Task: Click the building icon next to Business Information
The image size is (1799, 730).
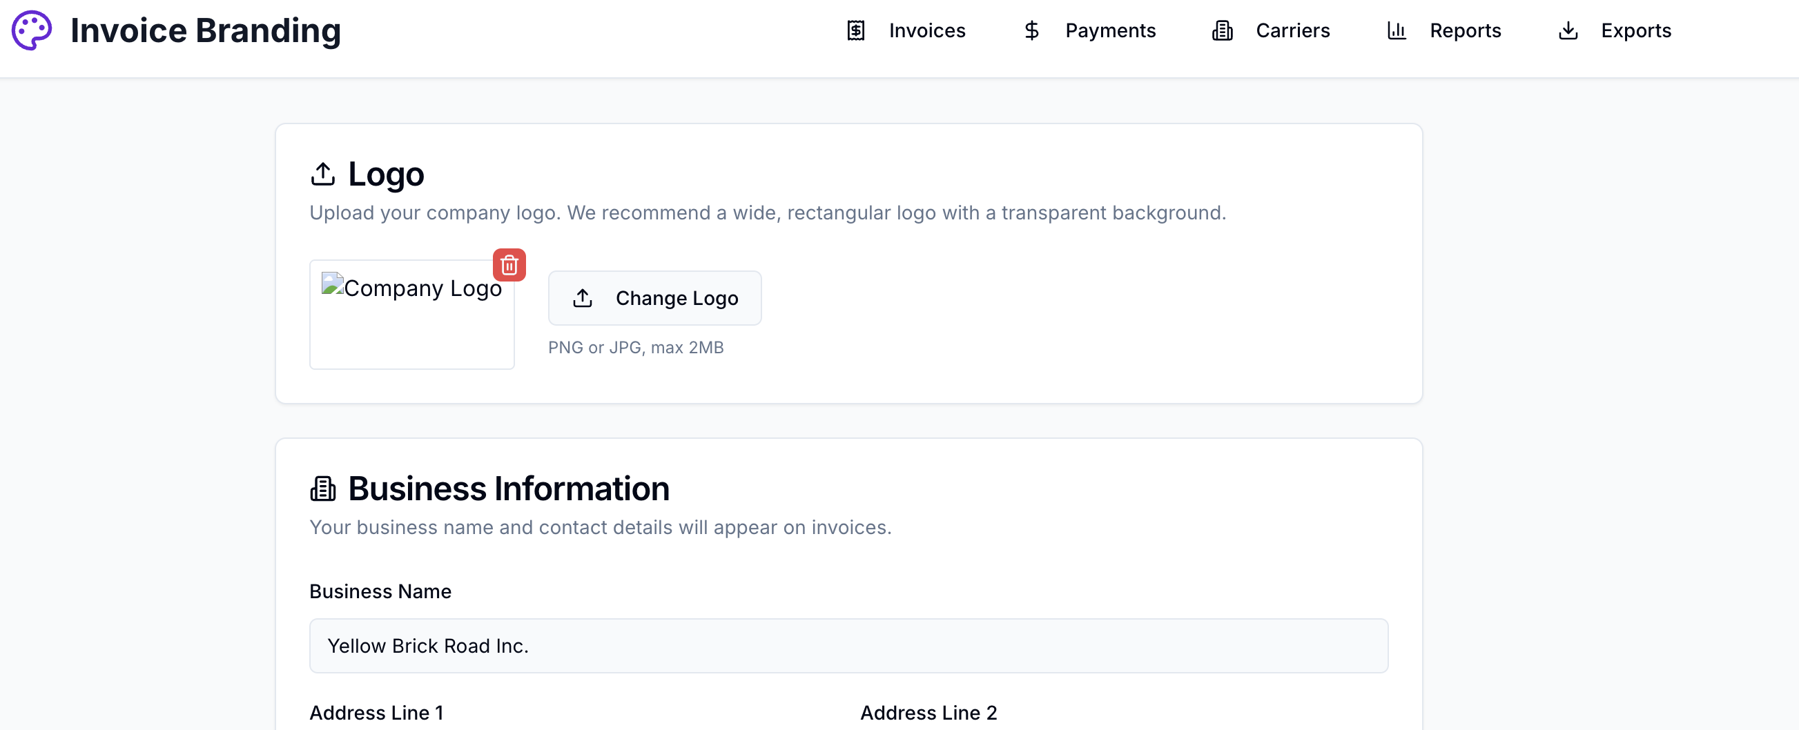Action: (322, 489)
